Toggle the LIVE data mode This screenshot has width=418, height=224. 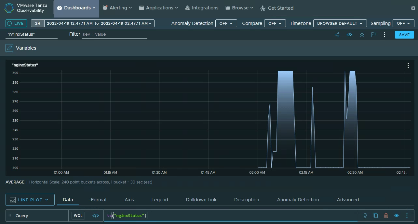click(16, 23)
